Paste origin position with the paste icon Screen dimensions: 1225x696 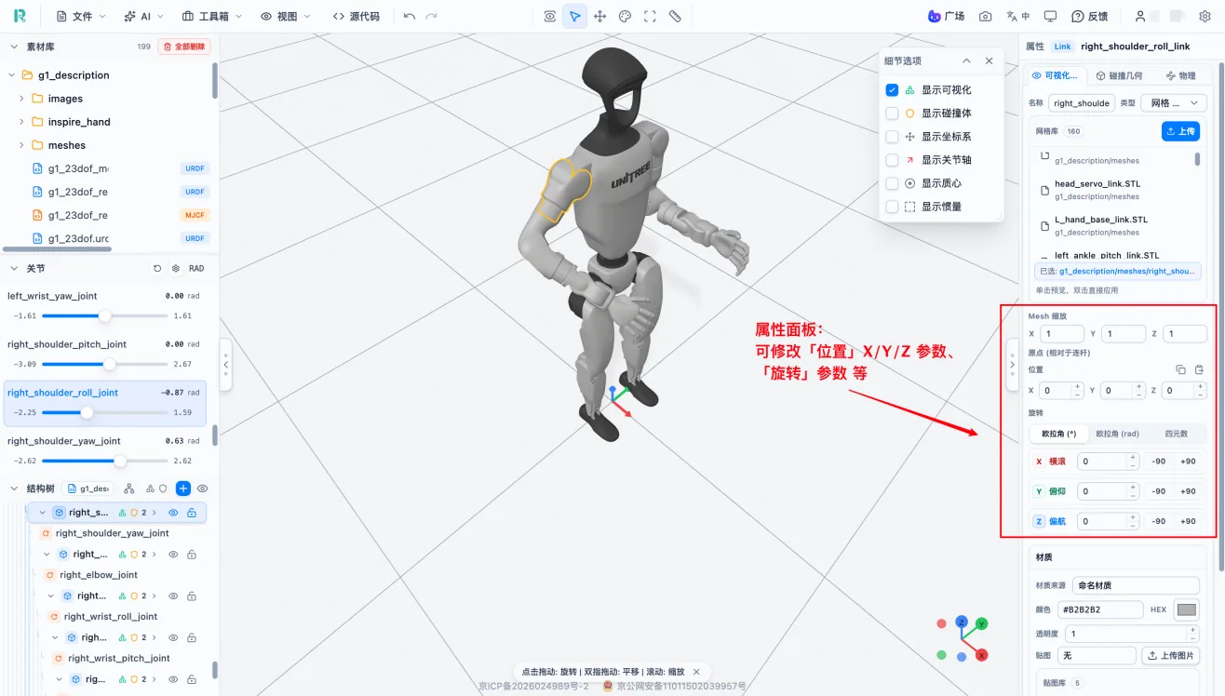click(x=1199, y=369)
